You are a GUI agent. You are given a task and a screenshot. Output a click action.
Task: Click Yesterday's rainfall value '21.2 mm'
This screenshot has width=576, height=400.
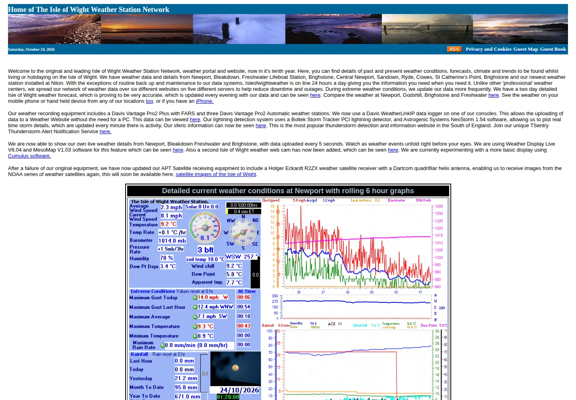[x=186, y=378]
